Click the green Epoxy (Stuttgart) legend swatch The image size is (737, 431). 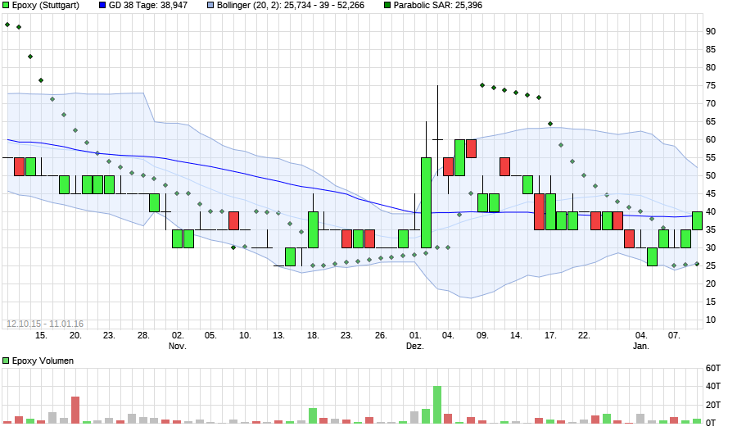pyautogui.click(x=6, y=6)
